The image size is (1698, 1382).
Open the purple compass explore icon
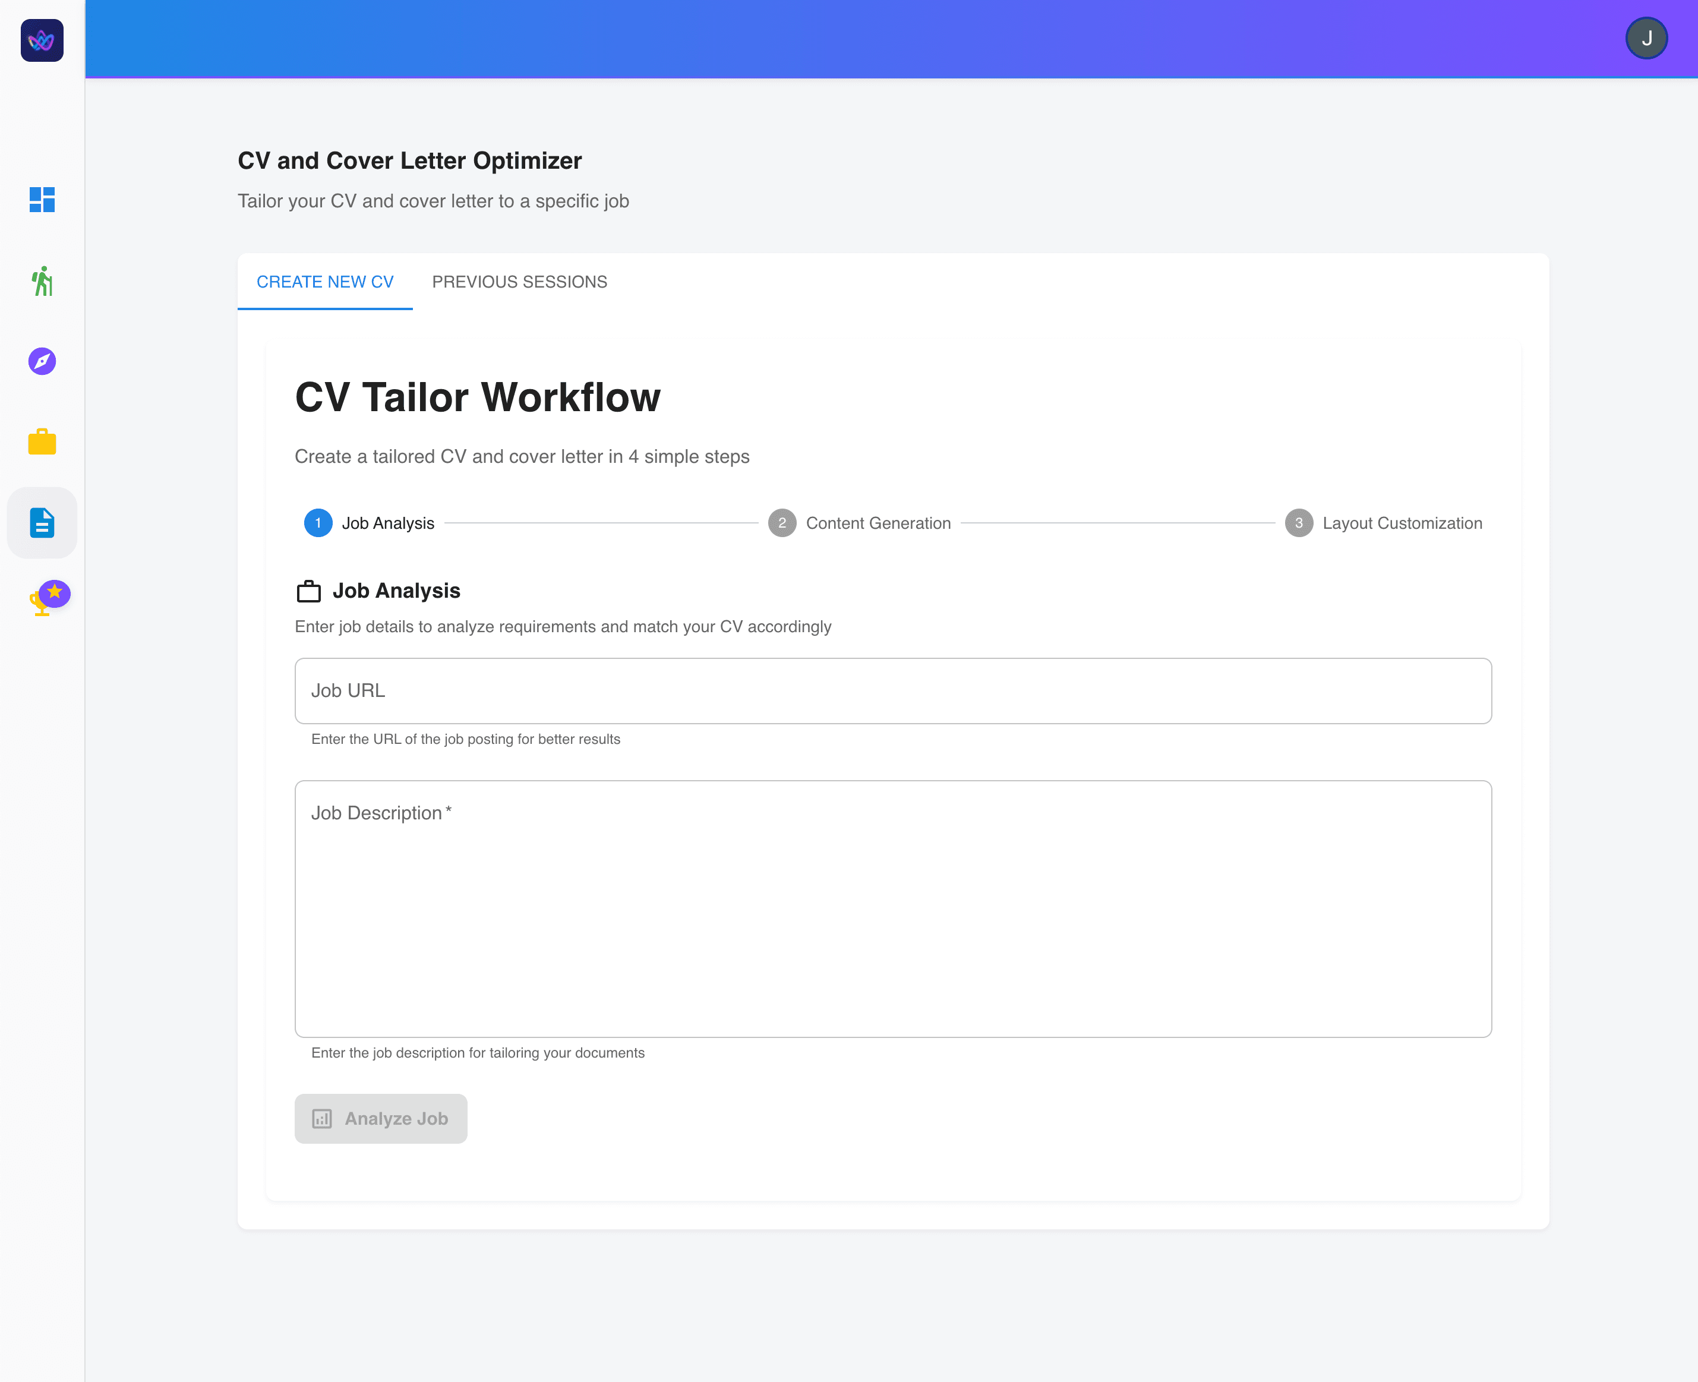coord(42,361)
